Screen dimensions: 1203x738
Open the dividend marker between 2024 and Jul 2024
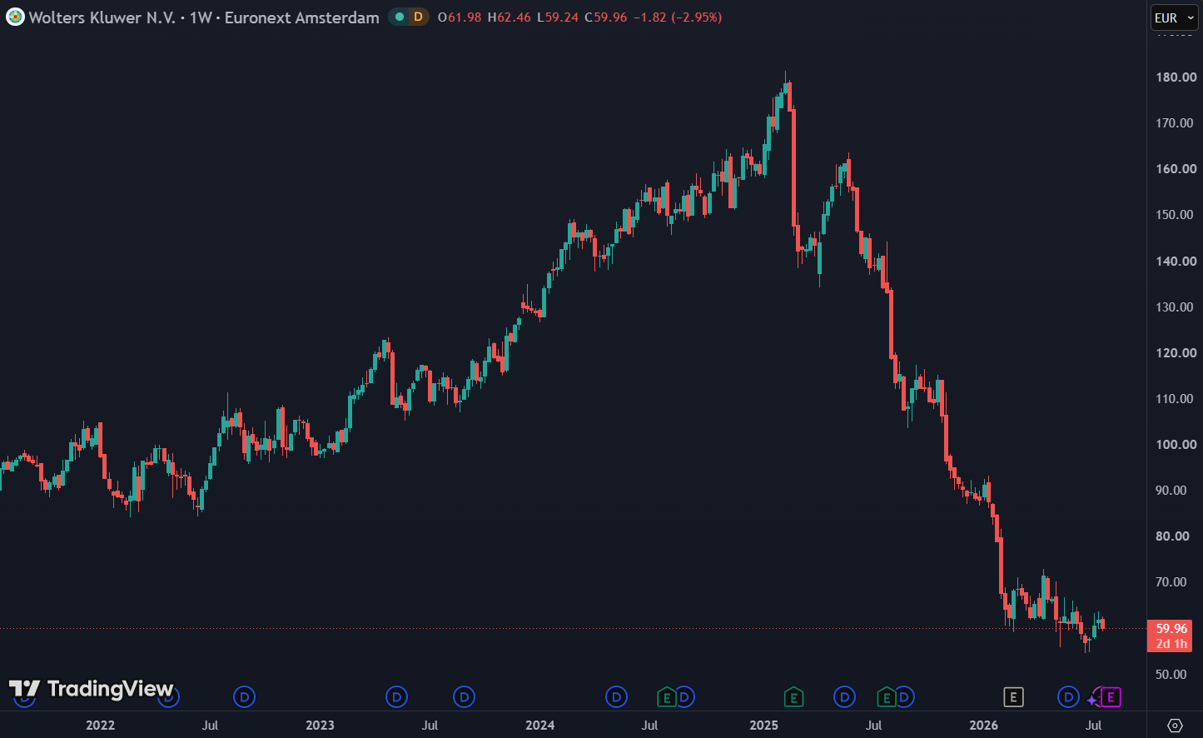[616, 696]
